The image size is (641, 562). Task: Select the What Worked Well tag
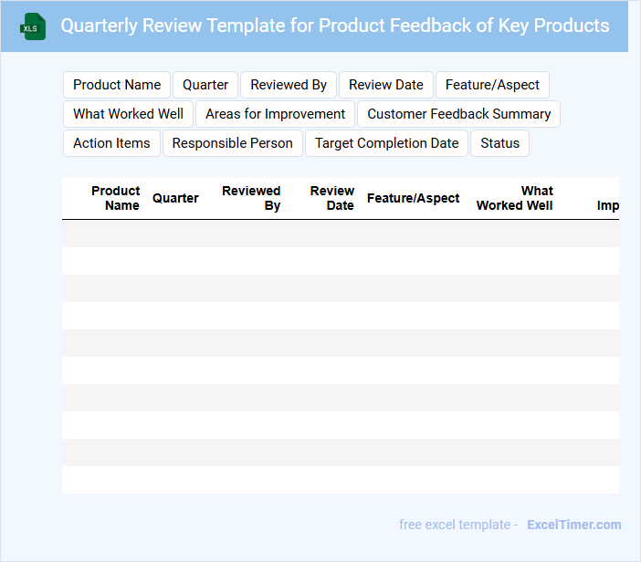(x=128, y=114)
